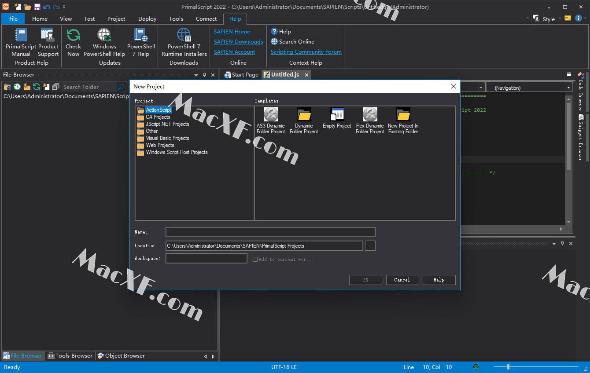Open the File Browser panel options arrow

(196, 75)
